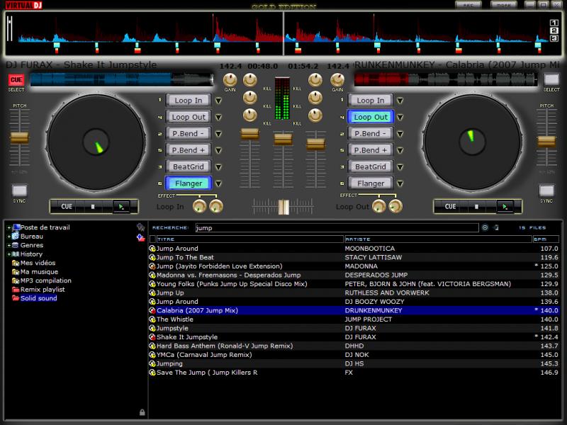This screenshot has width=567, height=425.
Task: Expand the Genres folder tree node
Action: tap(8, 245)
